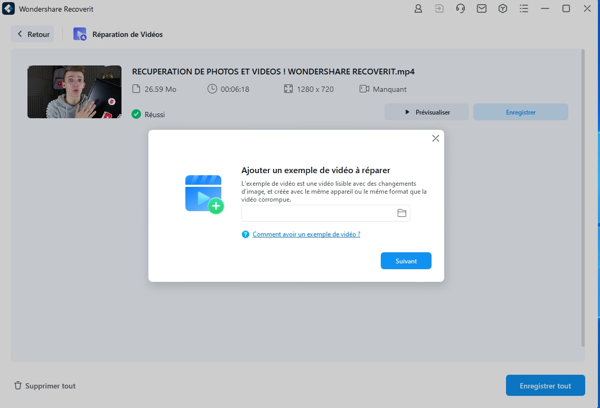Maximize the Recoverit window
The image size is (600, 408).
(x=566, y=8)
